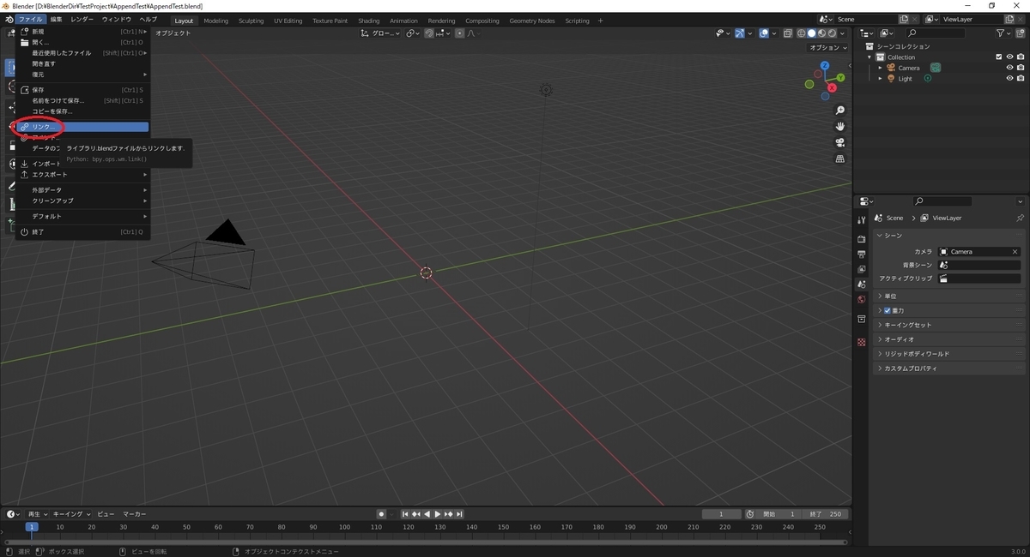Viewport: 1030px width, 557px height.
Task: Expand the 単位 units panel
Action: pos(949,296)
